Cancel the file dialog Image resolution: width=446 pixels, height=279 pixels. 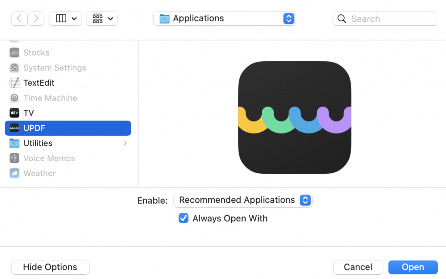[358, 267]
